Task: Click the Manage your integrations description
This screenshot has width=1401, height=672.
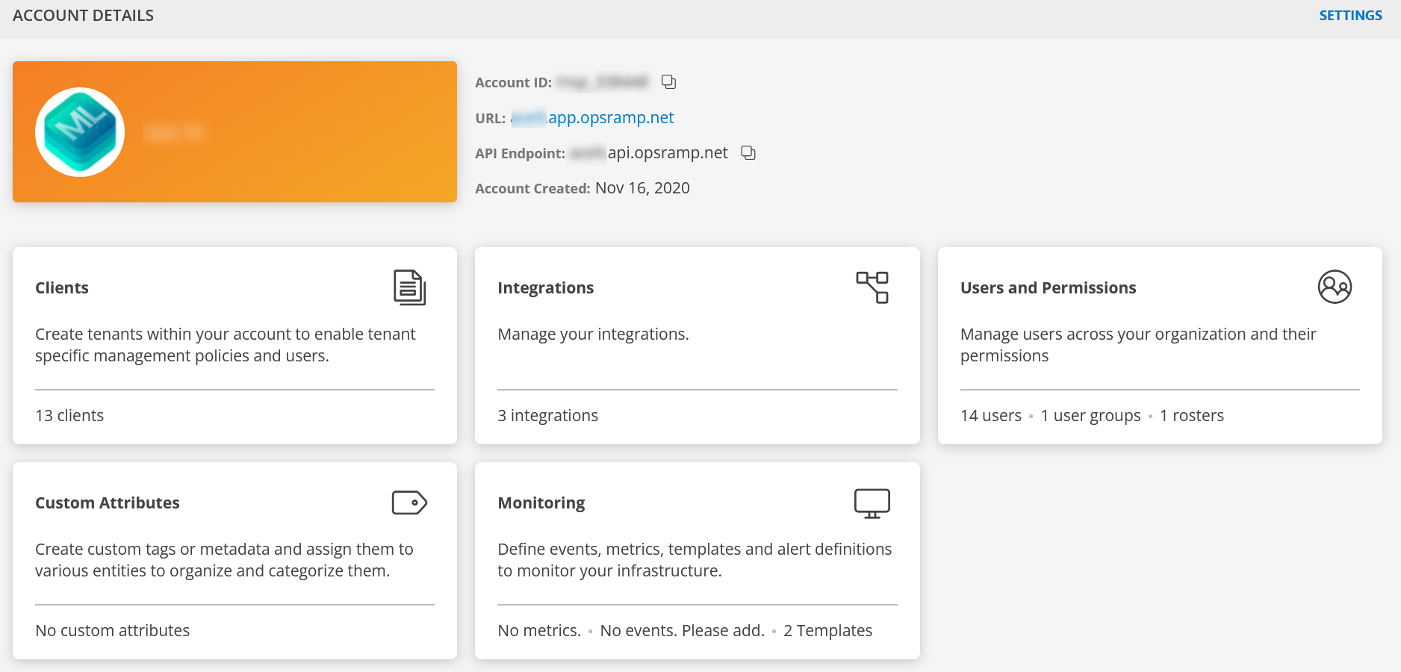Action: coord(593,335)
